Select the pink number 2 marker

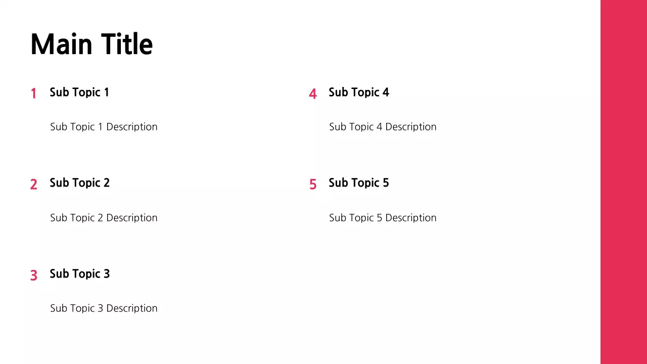click(x=33, y=185)
